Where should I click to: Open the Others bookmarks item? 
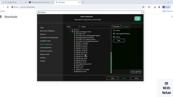[x=3, y=11]
